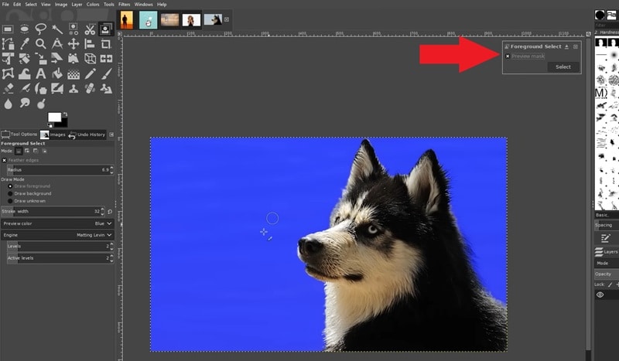This screenshot has height=361, width=619.
Task: Select the Gradient tool
Action: (74, 73)
